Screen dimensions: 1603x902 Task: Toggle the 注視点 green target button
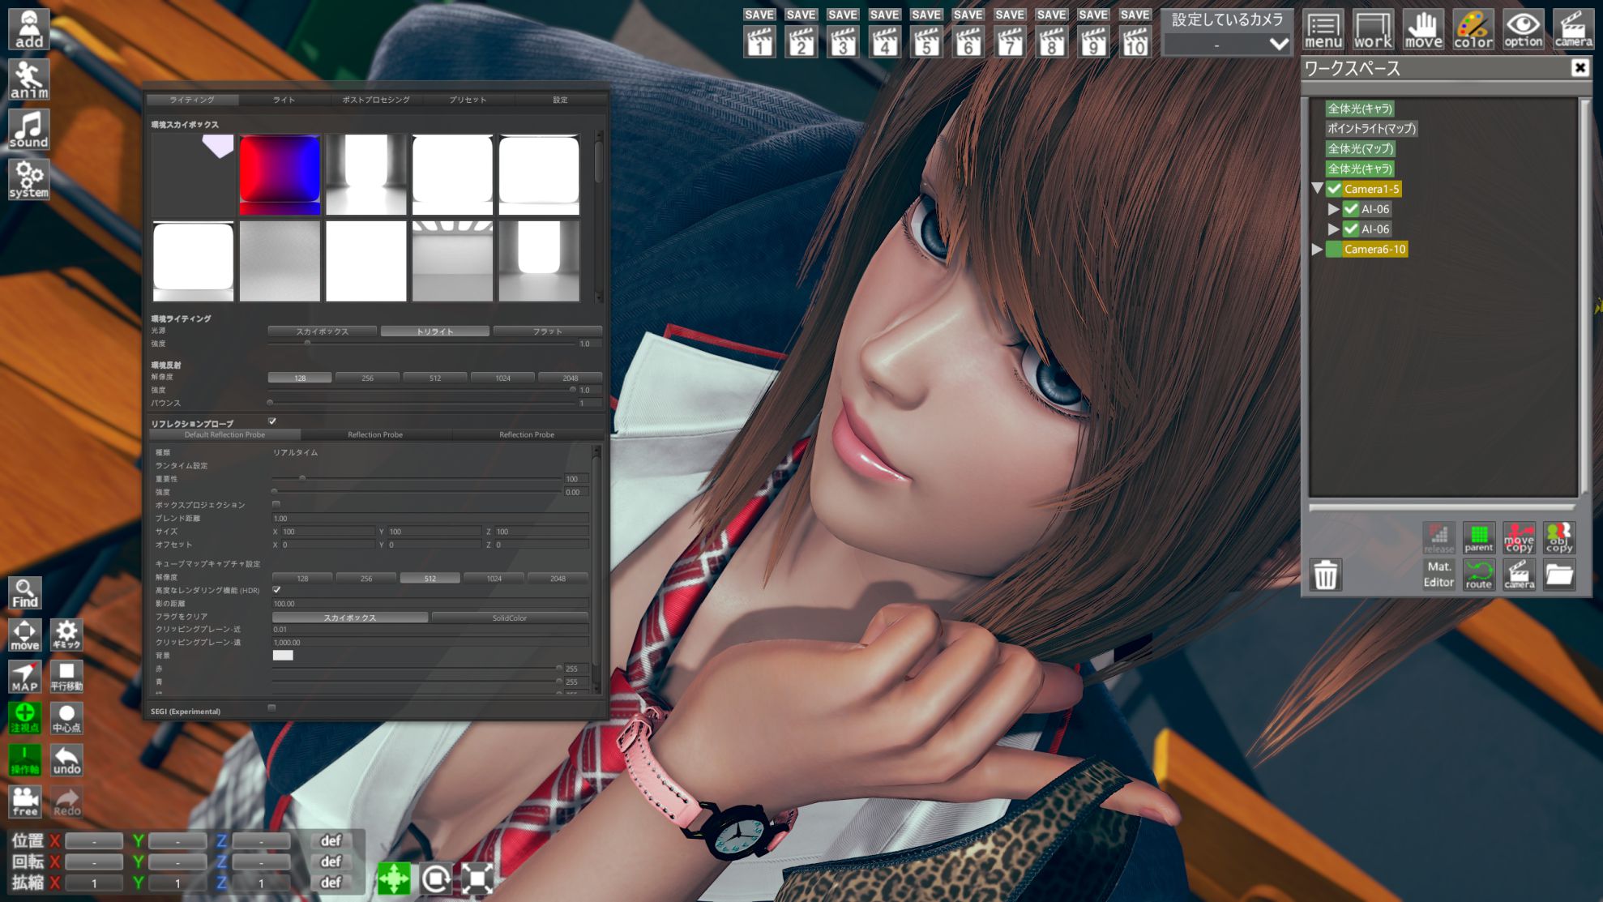pyautogui.click(x=25, y=718)
